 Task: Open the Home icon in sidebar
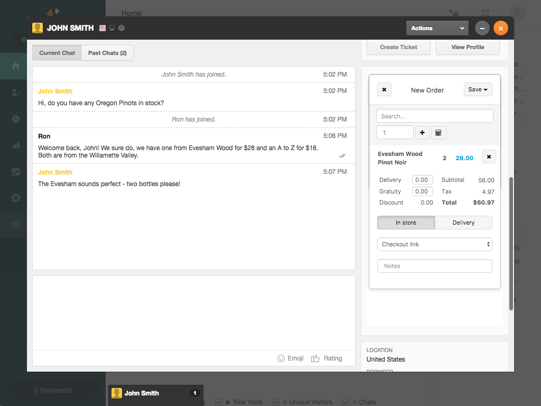coord(16,66)
